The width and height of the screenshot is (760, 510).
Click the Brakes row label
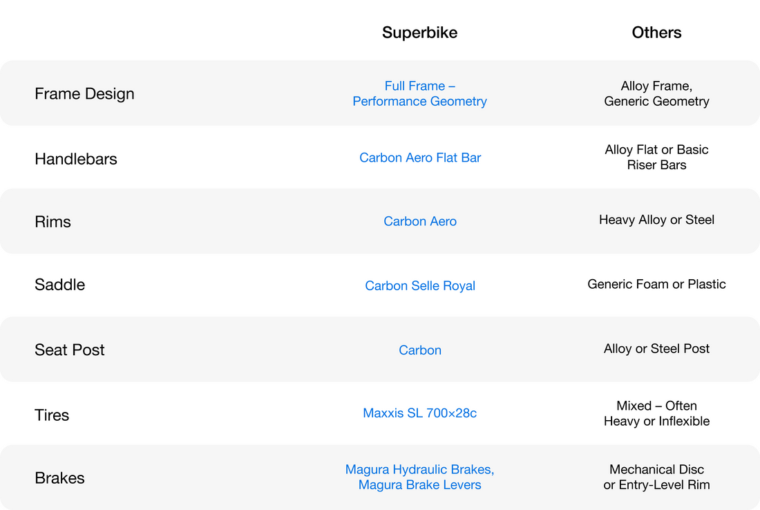(x=59, y=478)
